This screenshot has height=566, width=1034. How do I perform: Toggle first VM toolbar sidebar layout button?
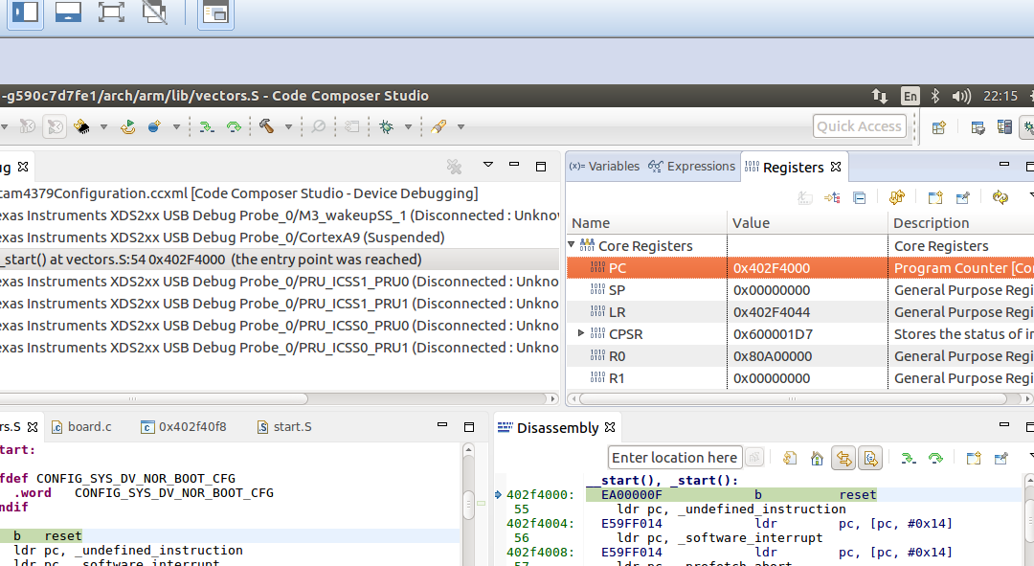[x=25, y=11]
